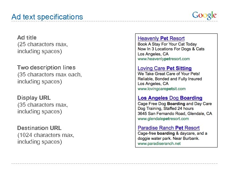Click the '3645 San Fernando Road, Glendale, CA' address

[175, 114]
